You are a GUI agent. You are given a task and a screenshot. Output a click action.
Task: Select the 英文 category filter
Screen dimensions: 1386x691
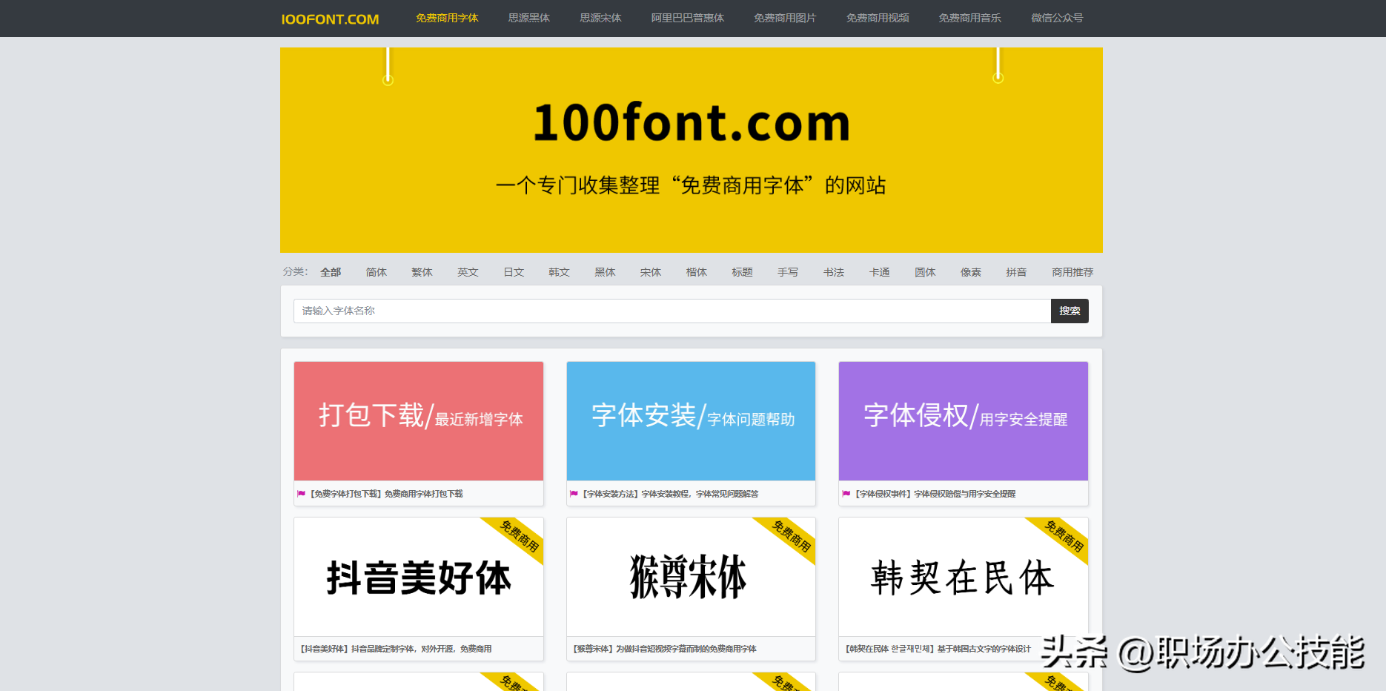(x=468, y=272)
